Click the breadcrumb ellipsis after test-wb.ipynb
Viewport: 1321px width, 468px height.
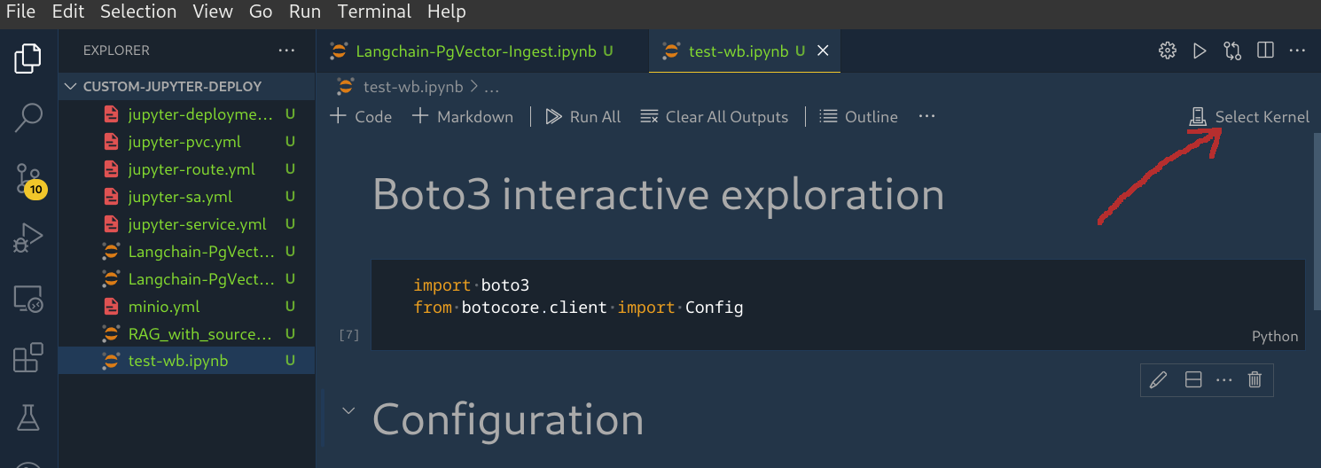pos(492,87)
